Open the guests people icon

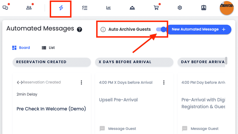point(29,8)
